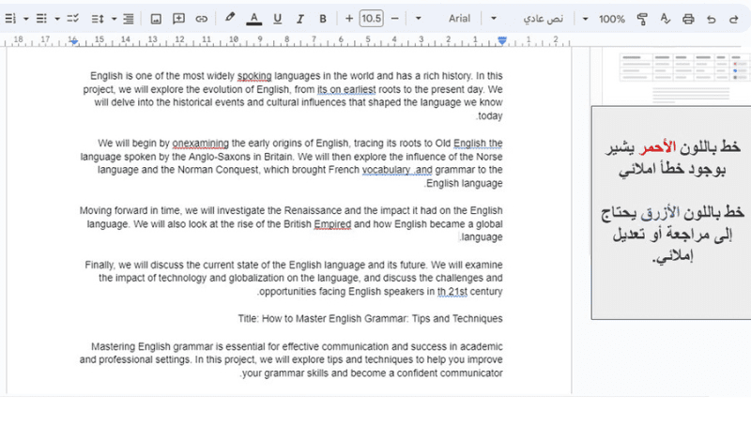Toggle the checklist formatting button

(72, 19)
